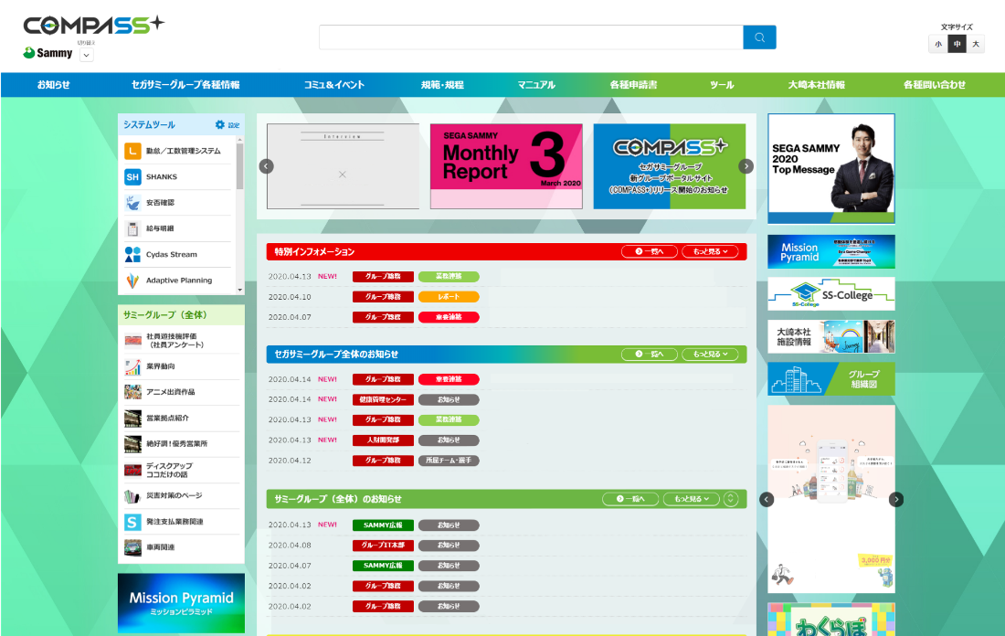1005x636 pixels.
Task: Expand もっと見る in 特別インフォメーション
Action: click(710, 251)
